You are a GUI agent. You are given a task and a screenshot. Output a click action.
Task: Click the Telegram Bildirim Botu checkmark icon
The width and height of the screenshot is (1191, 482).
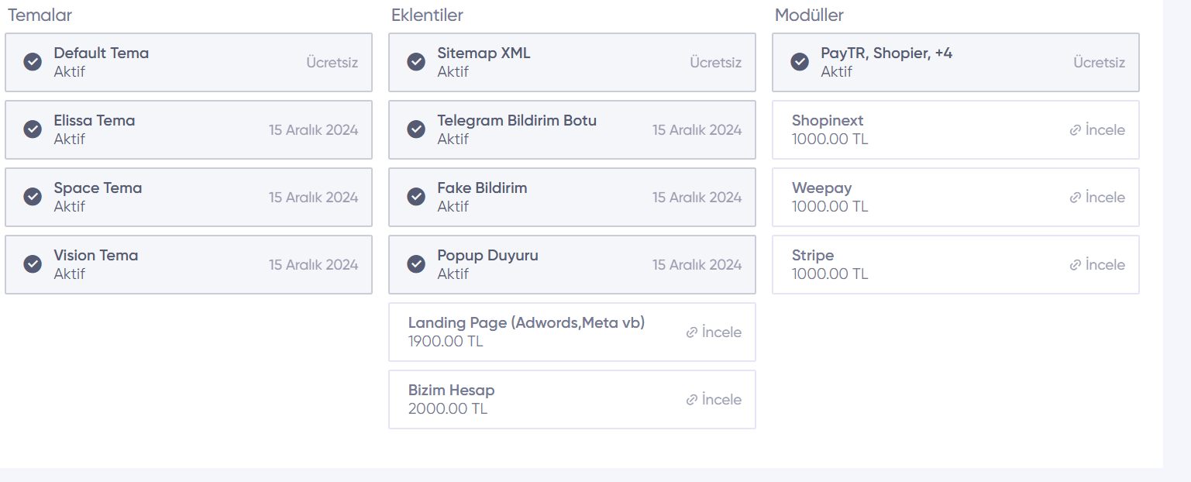click(416, 129)
